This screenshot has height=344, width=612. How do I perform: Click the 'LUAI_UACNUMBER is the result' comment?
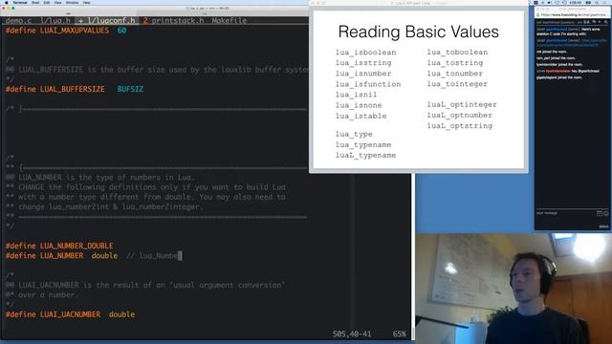click(145, 285)
